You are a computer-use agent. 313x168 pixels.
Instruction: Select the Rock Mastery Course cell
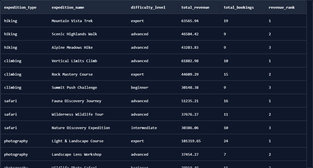pos(72,74)
